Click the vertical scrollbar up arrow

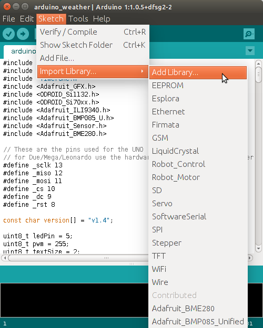click(x=258, y=64)
